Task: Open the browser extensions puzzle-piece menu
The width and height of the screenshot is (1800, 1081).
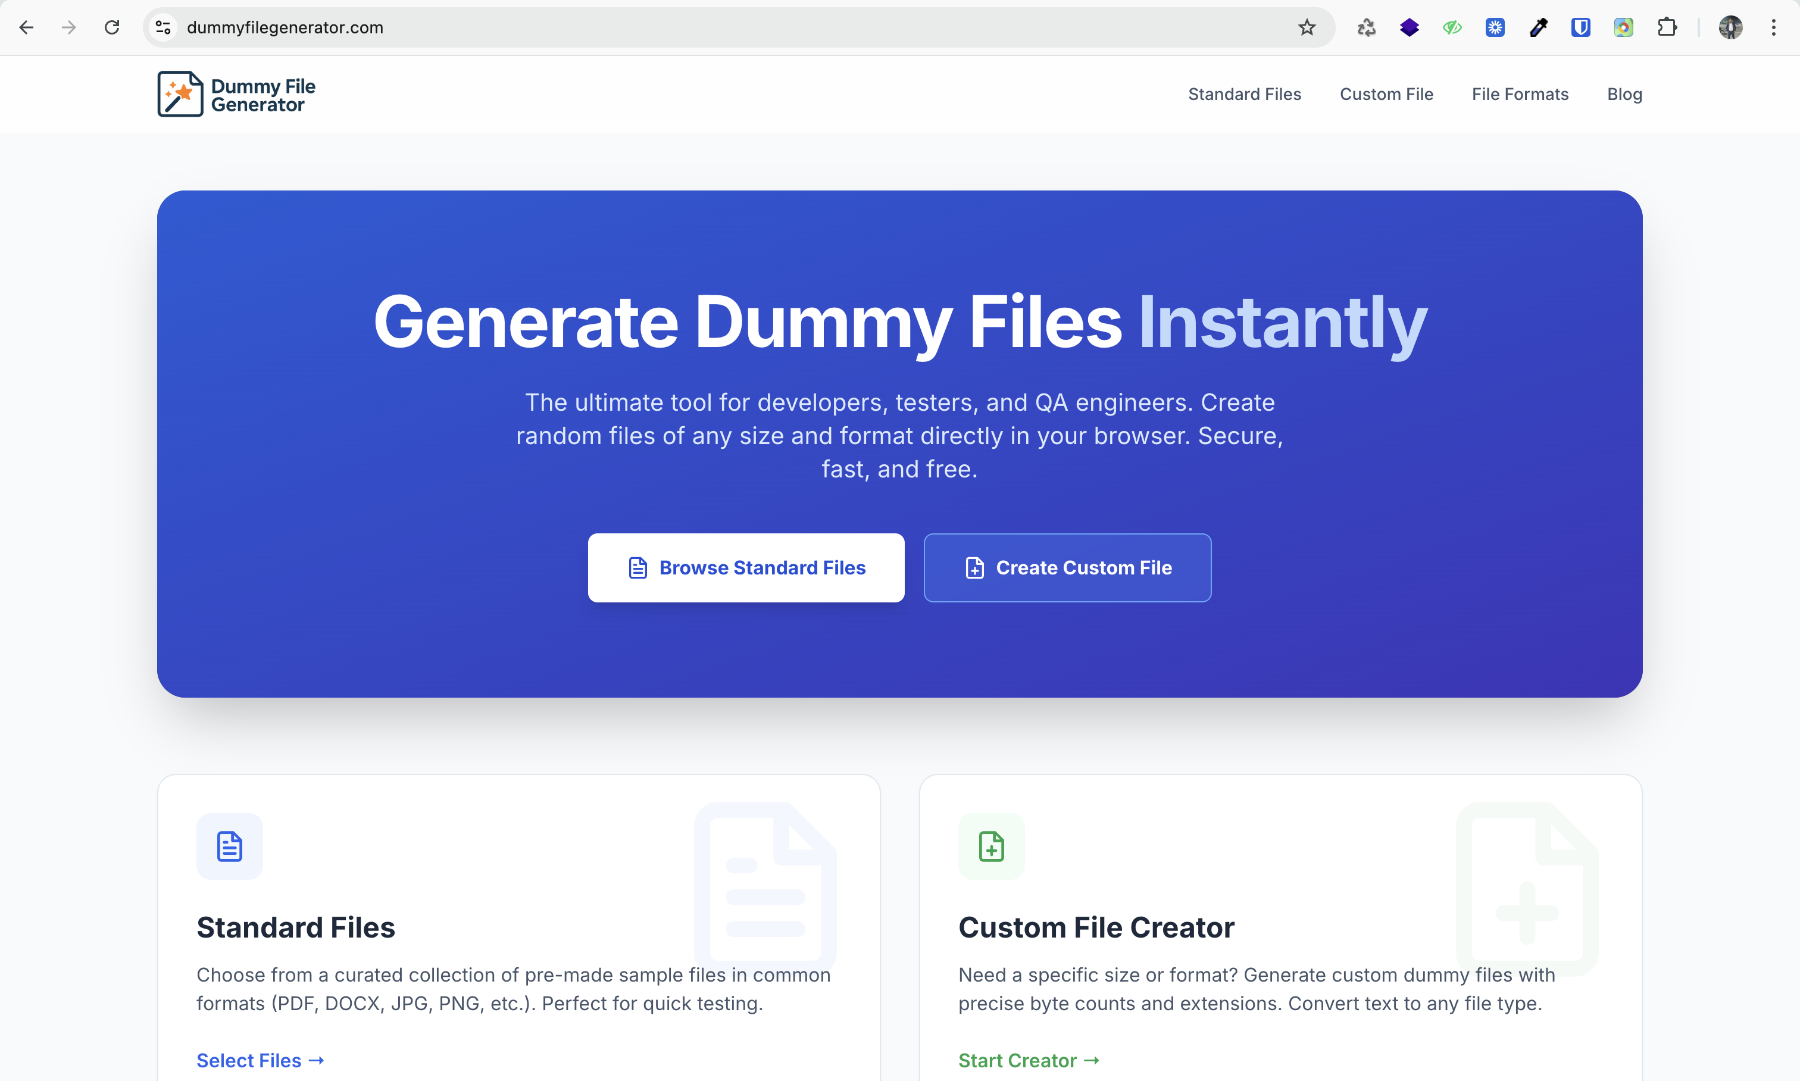Action: point(1667,27)
